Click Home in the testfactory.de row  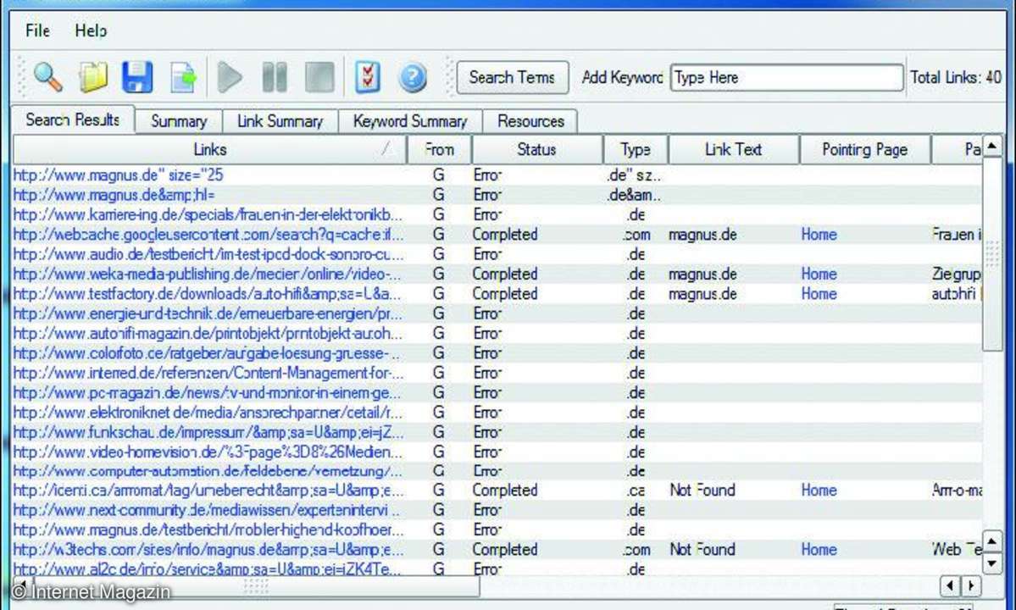pyautogui.click(x=819, y=294)
